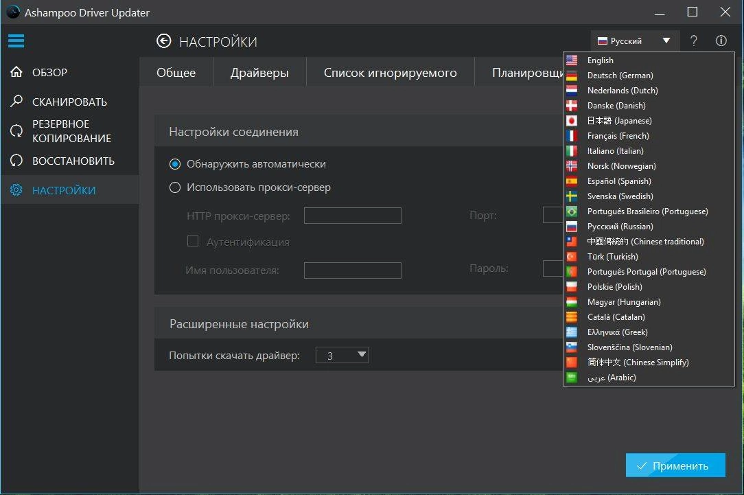Click the Brazilian flag icon
Image resolution: width=744 pixels, height=495 pixels.
(572, 211)
